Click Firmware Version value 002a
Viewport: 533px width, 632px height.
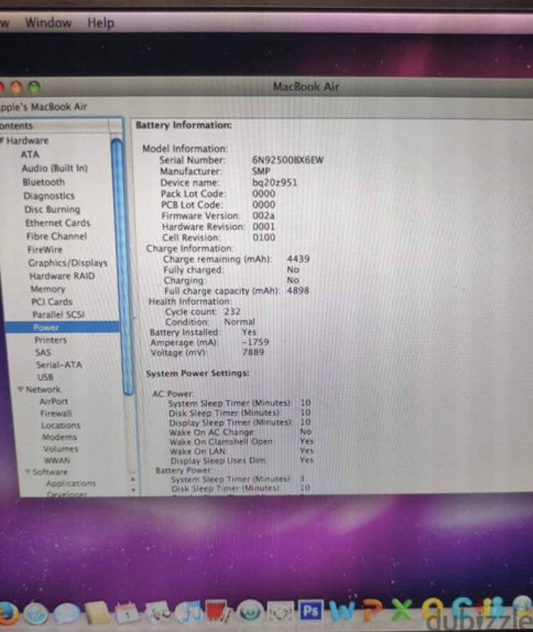point(264,215)
